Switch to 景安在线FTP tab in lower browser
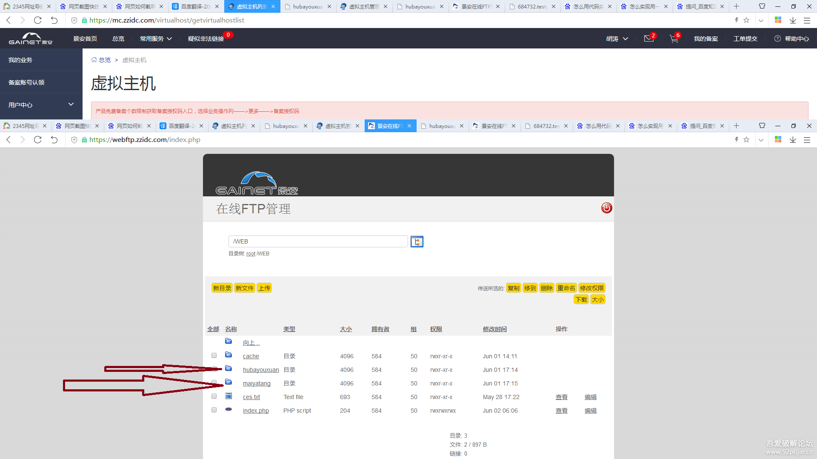 tap(390, 126)
